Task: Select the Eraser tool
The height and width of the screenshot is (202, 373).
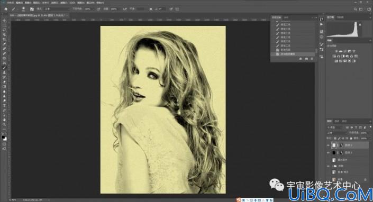Action: 4,82
